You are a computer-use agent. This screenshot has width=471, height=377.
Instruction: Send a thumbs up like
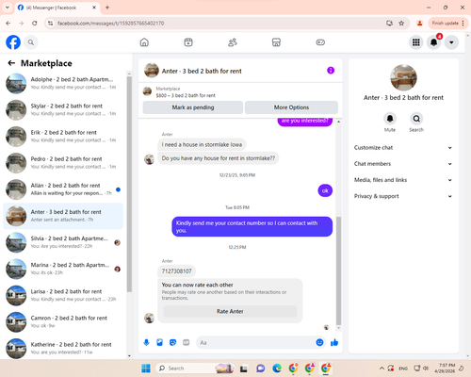point(334,342)
